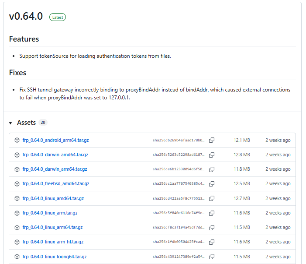Copy sha256 for frp_0.64.0_linux_arm_hf.tar.gz
The height and width of the screenshot is (264, 306).
tap(212, 242)
